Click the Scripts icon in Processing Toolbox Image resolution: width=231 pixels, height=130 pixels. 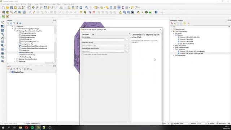[x=175, y=23]
